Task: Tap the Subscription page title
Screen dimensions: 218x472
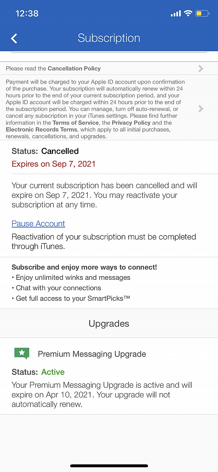Action: pos(109,38)
